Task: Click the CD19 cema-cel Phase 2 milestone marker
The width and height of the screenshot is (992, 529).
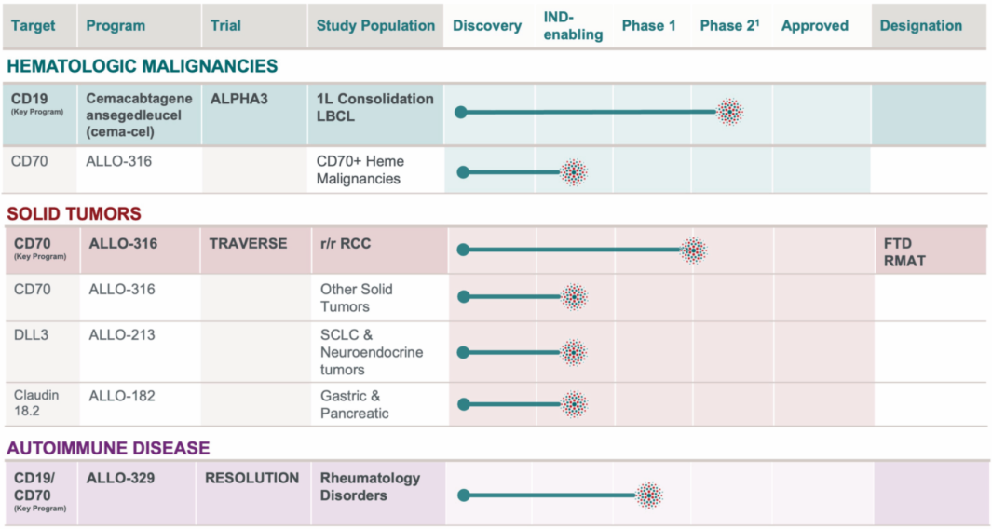Action: pyautogui.click(x=729, y=113)
